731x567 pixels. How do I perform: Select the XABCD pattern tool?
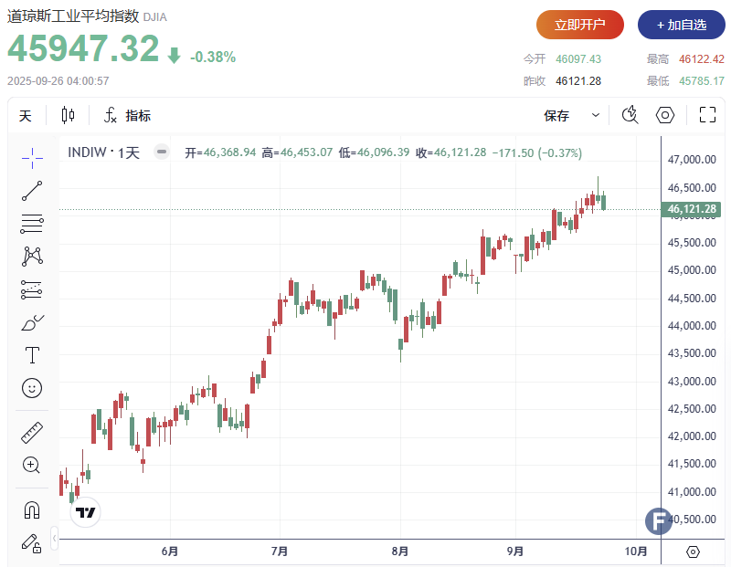point(32,257)
